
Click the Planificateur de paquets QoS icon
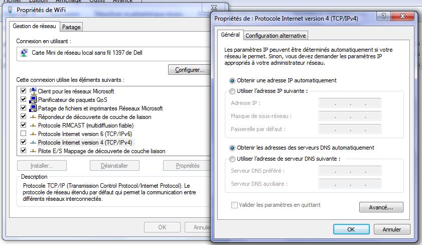tap(33, 99)
